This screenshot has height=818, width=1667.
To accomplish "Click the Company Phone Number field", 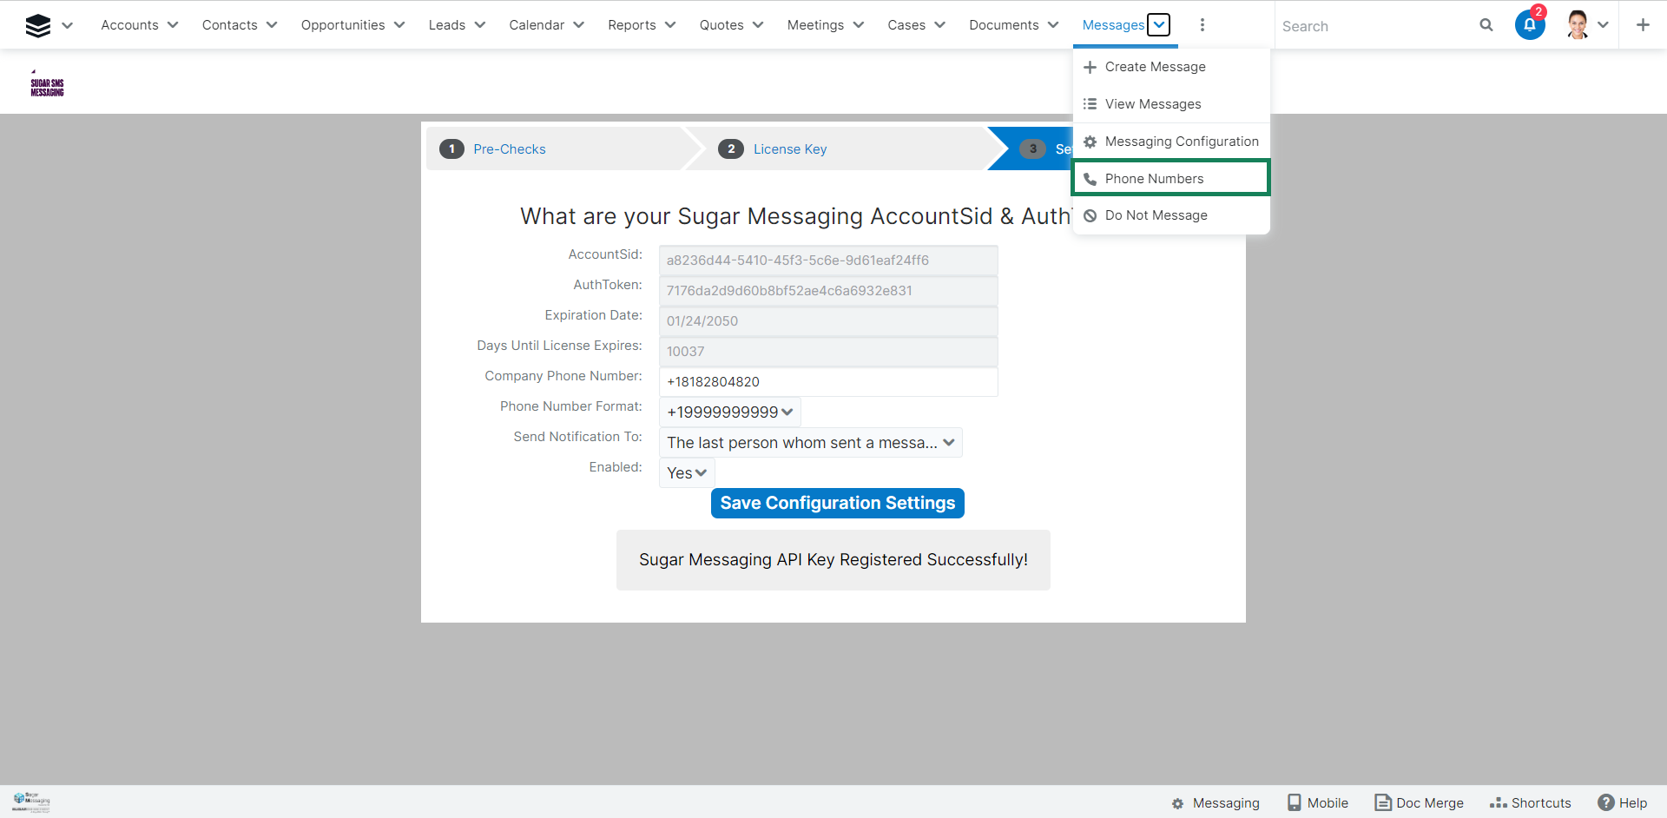I will (827, 382).
